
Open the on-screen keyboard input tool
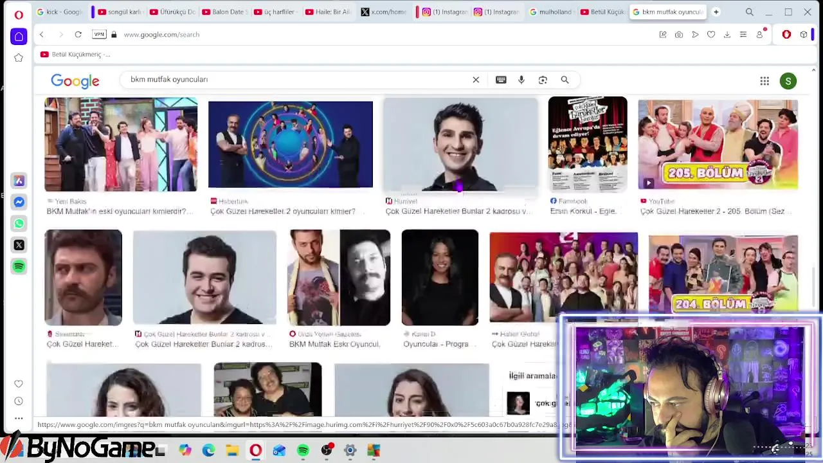click(x=501, y=80)
